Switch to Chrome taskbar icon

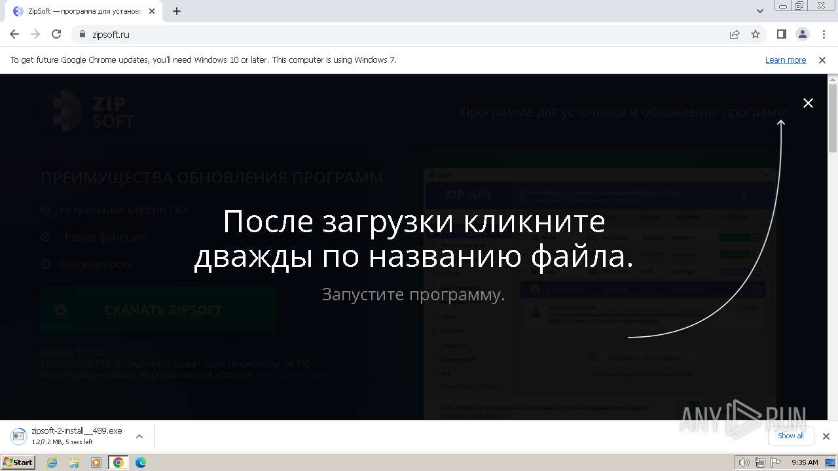[118, 462]
